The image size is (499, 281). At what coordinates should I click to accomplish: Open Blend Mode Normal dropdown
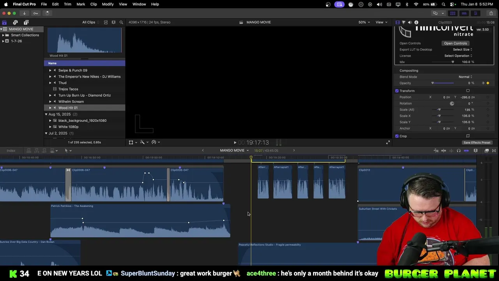point(465,77)
